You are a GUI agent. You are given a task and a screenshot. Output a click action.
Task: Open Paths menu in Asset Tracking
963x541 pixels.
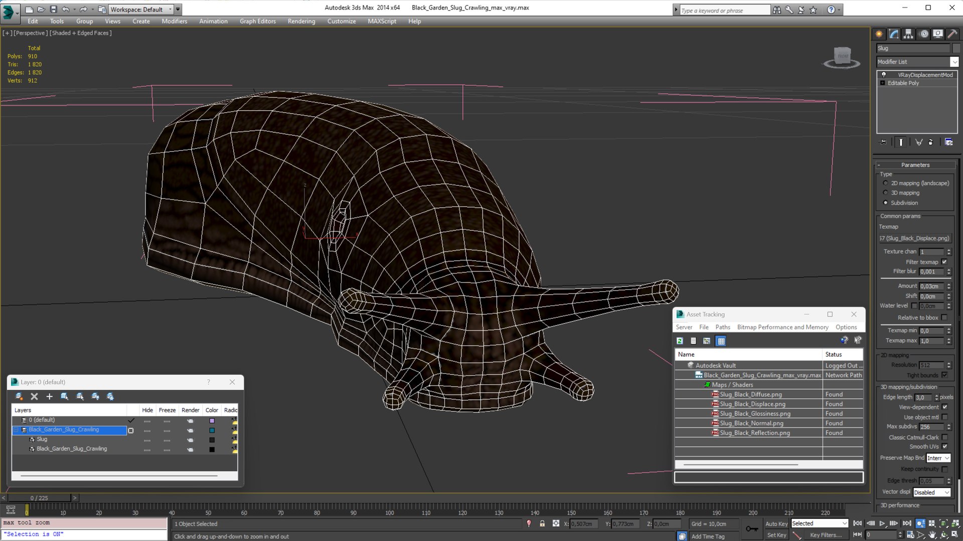coord(723,327)
